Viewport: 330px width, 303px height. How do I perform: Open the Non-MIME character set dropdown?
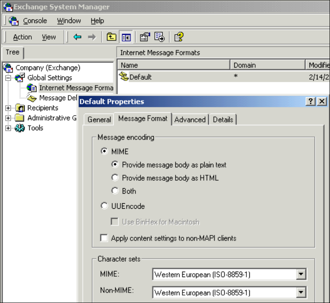coord(301,292)
